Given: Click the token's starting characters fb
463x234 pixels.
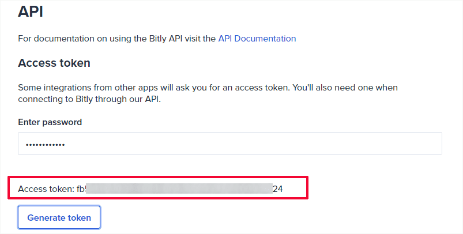Looking at the screenshot, I should coord(81,189).
